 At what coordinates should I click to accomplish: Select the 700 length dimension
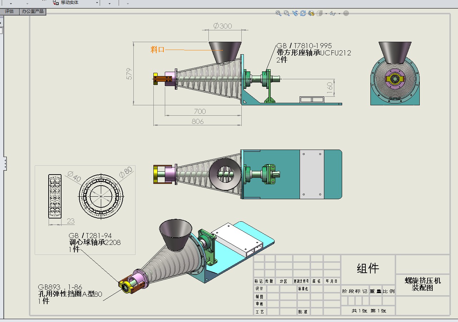pos(200,111)
